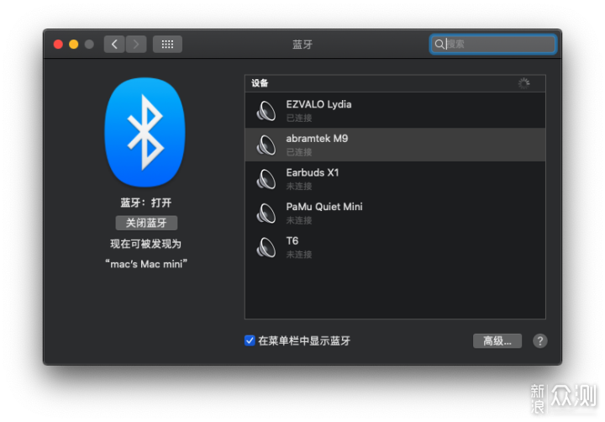Image resolution: width=605 pixels, height=422 pixels.
Task: Click the 已连接 status under EZVALO Lydia
Action: tap(299, 118)
